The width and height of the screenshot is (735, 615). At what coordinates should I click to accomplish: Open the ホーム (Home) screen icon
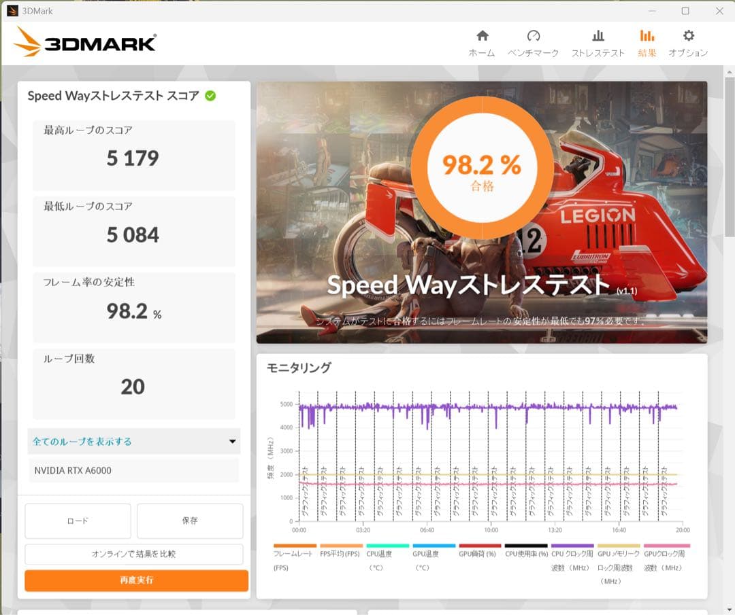[482, 35]
